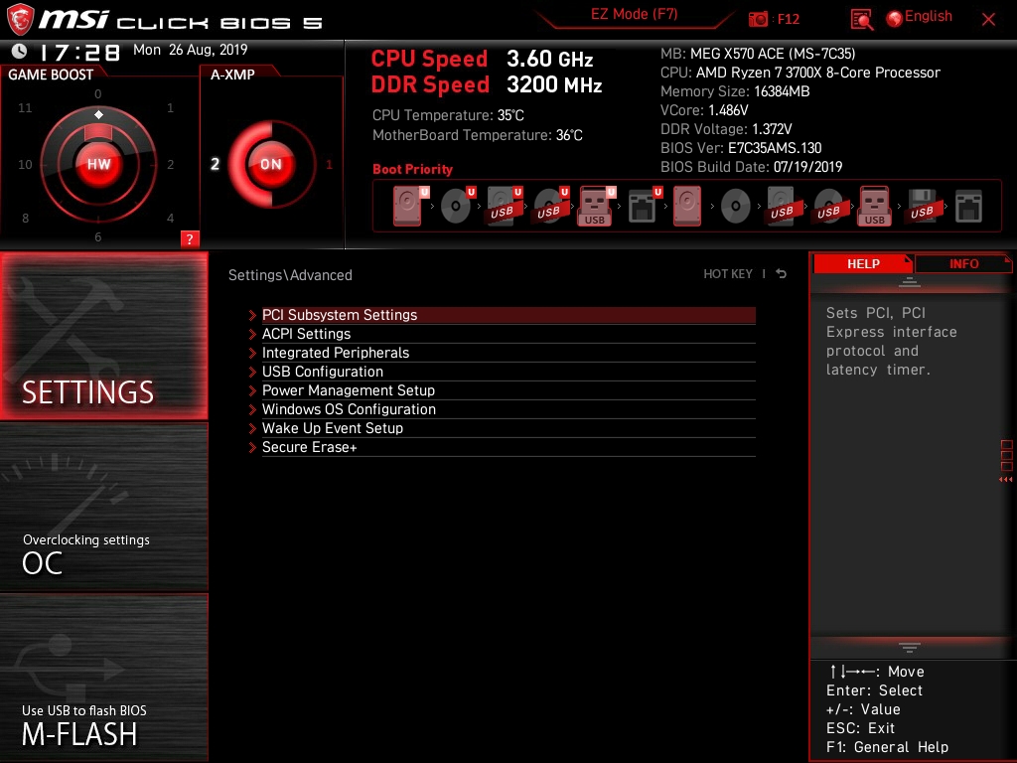
Task: Click the Settings\Advanced breadcrumb
Action: coord(290,275)
